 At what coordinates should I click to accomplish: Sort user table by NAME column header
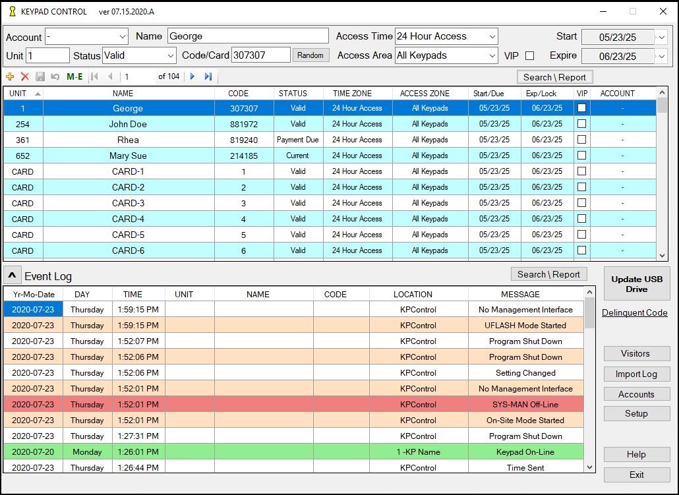coord(129,93)
